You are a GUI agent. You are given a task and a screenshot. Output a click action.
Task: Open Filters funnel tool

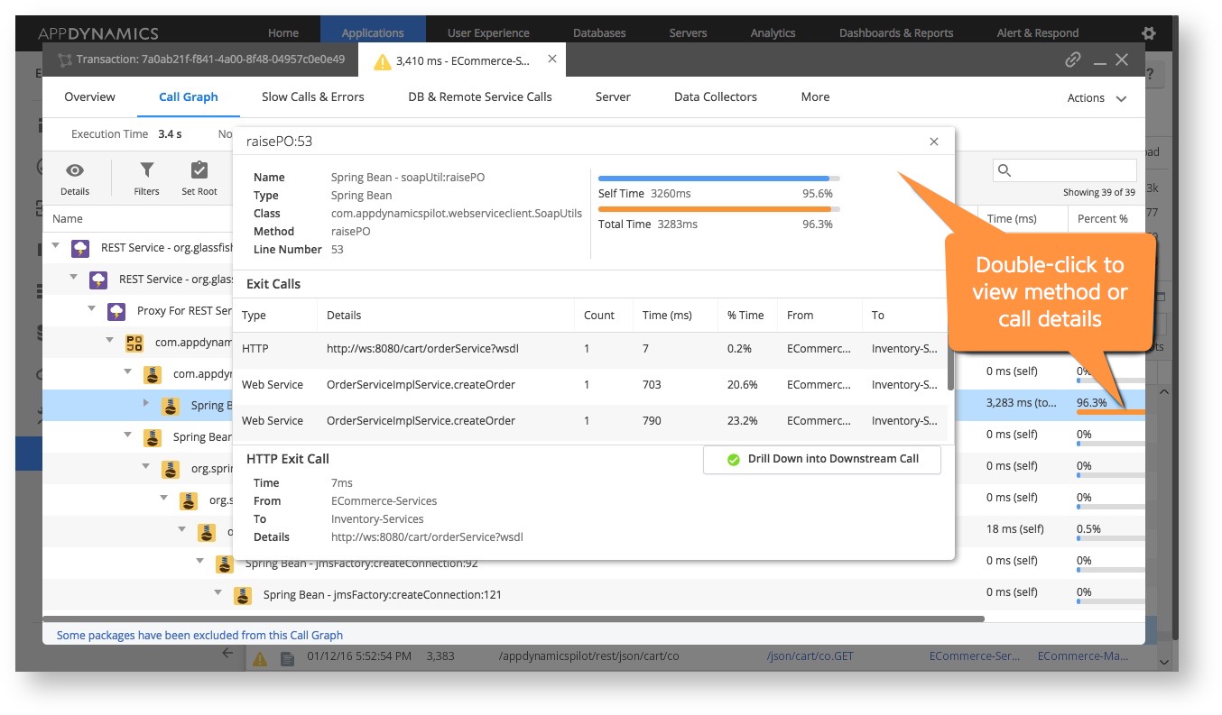(146, 170)
